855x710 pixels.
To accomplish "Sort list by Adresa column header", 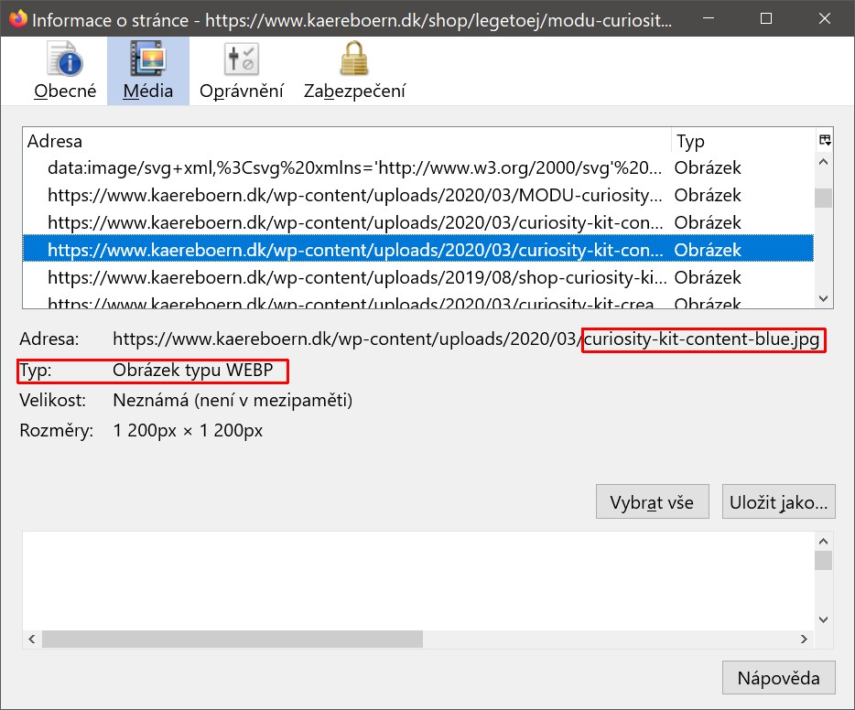I will 347,141.
